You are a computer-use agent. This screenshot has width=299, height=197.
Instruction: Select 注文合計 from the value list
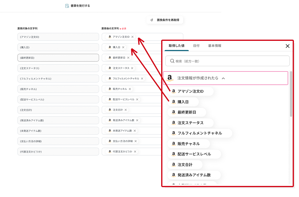tap(185, 165)
